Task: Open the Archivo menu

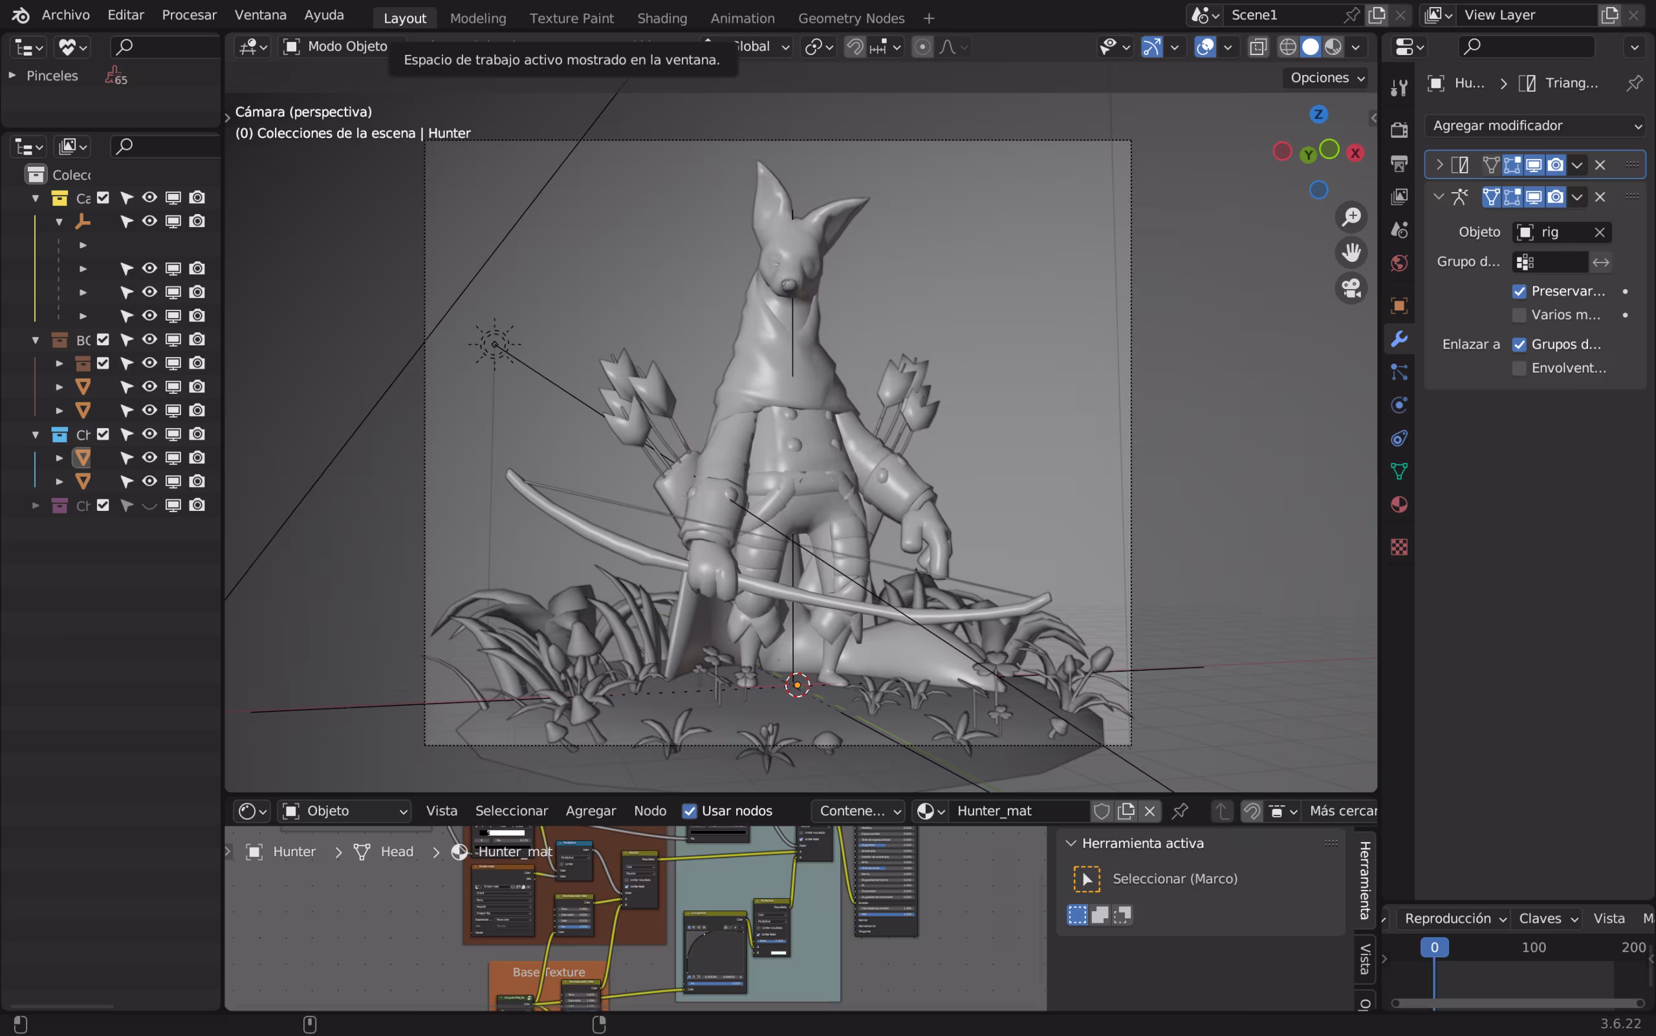Action: tap(66, 15)
